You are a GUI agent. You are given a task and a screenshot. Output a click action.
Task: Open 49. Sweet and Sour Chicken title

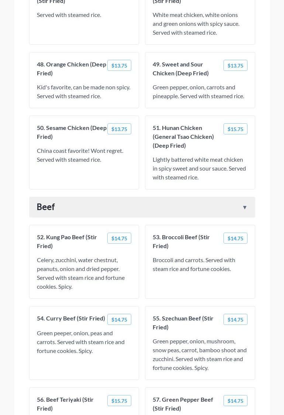181,69
